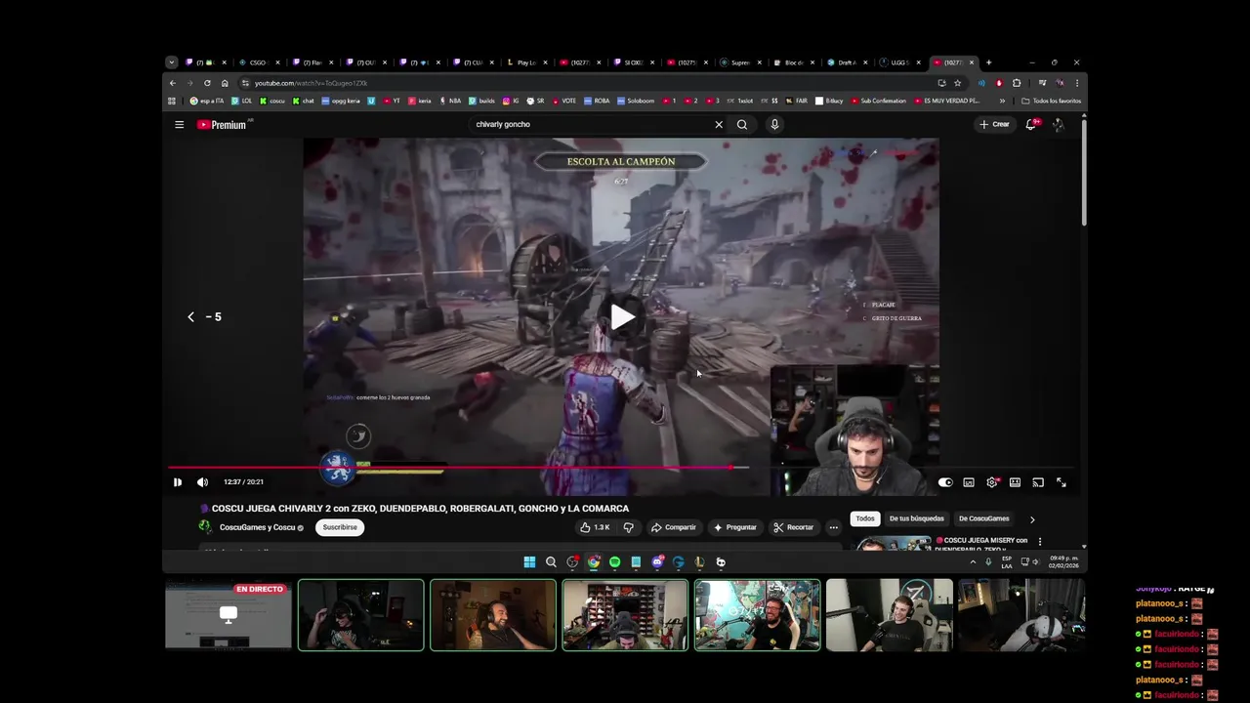Open the Soloboom bookmark

pos(635,101)
